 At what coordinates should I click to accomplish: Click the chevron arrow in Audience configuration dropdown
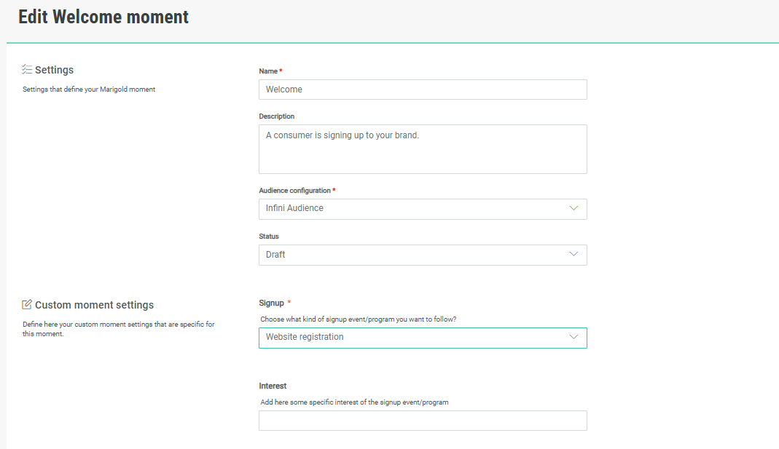tap(574, 208)
